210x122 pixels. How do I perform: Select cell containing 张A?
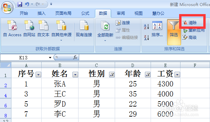(60, 83)
